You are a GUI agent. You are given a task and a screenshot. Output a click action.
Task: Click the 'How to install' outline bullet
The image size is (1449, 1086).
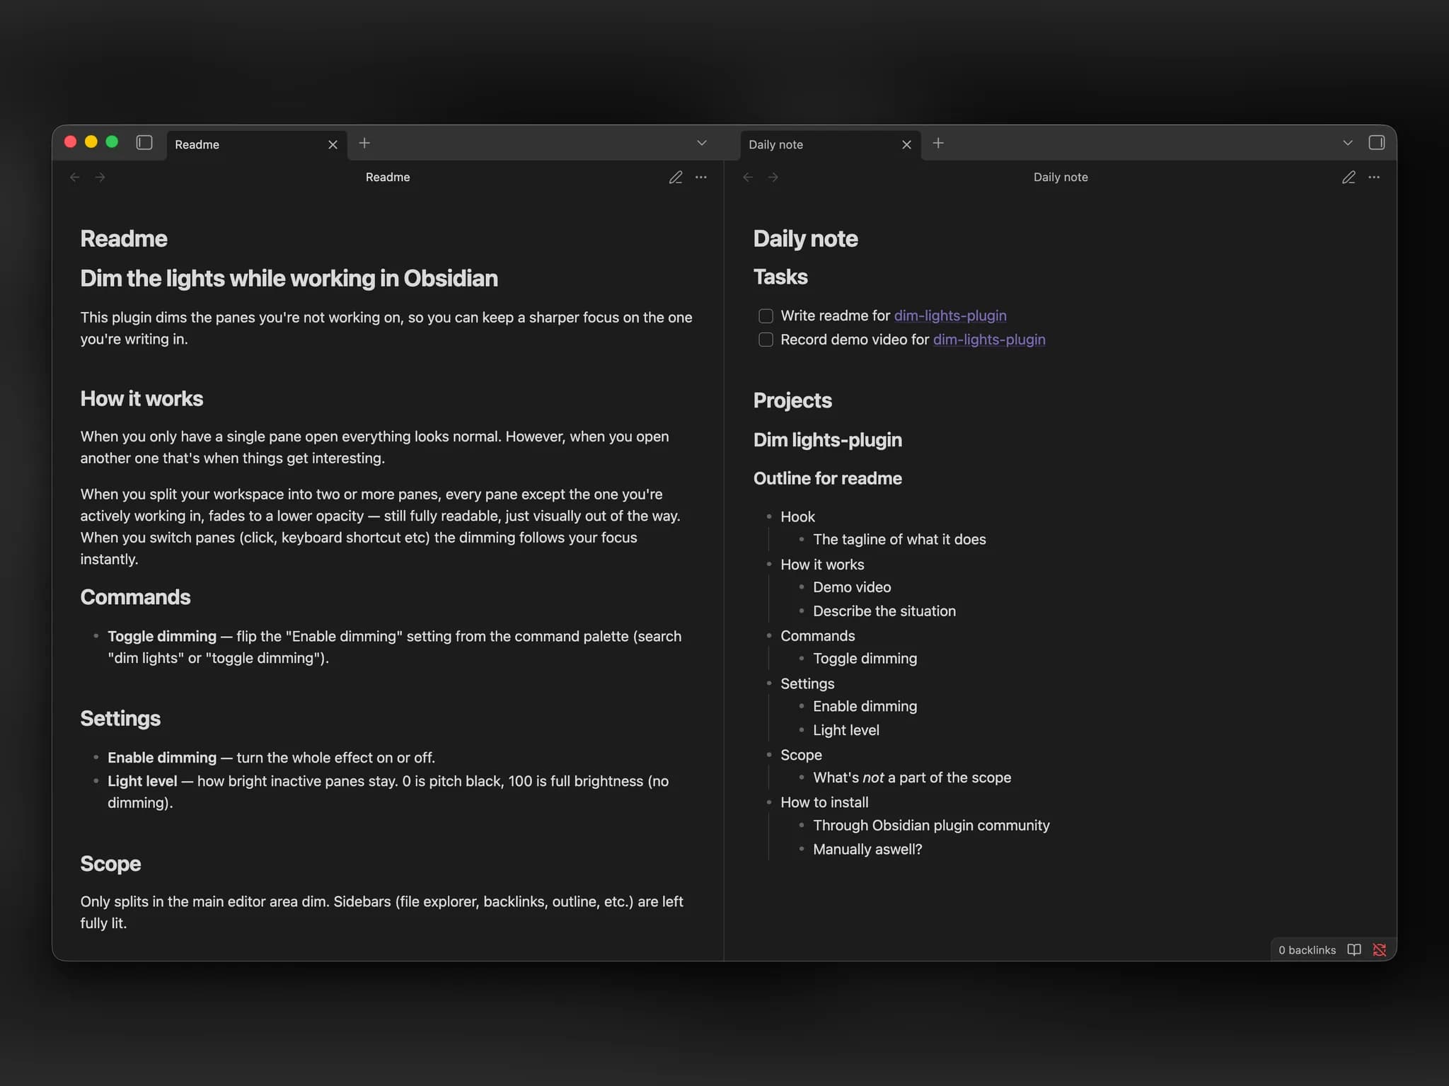click(824, 802)
